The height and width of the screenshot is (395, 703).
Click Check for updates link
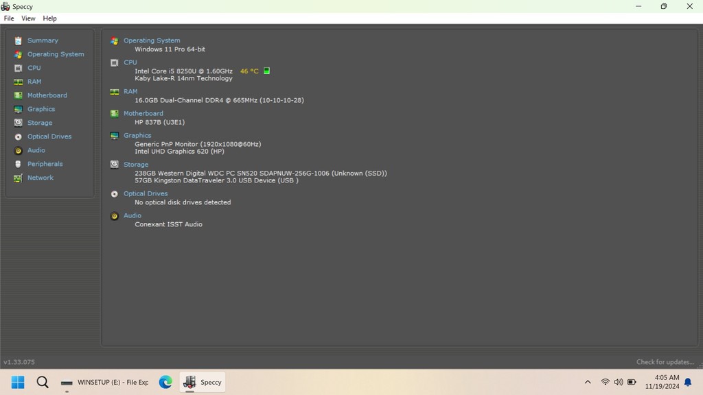(665, 361)
